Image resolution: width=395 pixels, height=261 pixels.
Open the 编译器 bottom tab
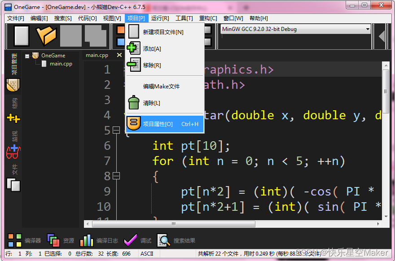pos(33,241)
